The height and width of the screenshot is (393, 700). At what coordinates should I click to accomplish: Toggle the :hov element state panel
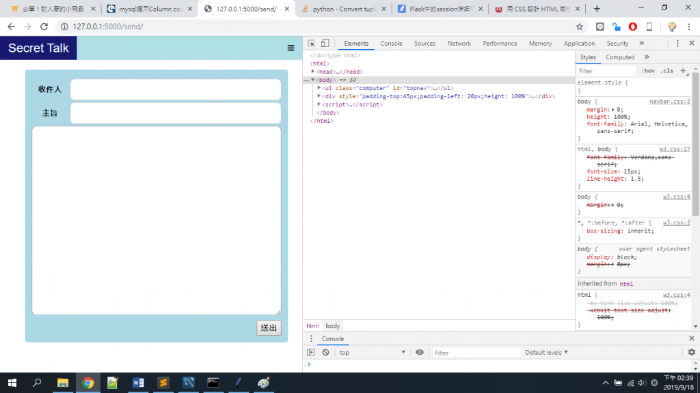(648, 71)
